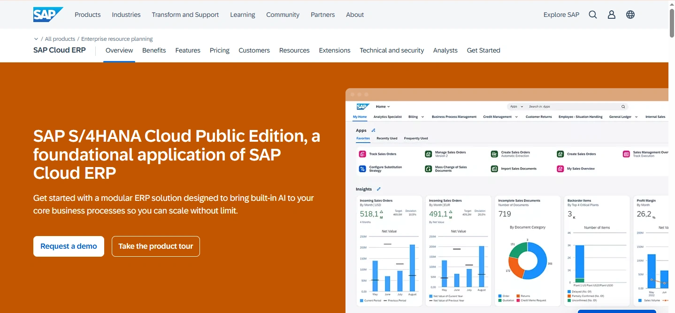Open the Learning menu
This screenshot has width=675, height=313.
pos(243,15)
